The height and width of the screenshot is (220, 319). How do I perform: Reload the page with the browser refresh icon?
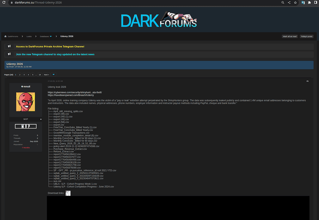pos(4,3)
